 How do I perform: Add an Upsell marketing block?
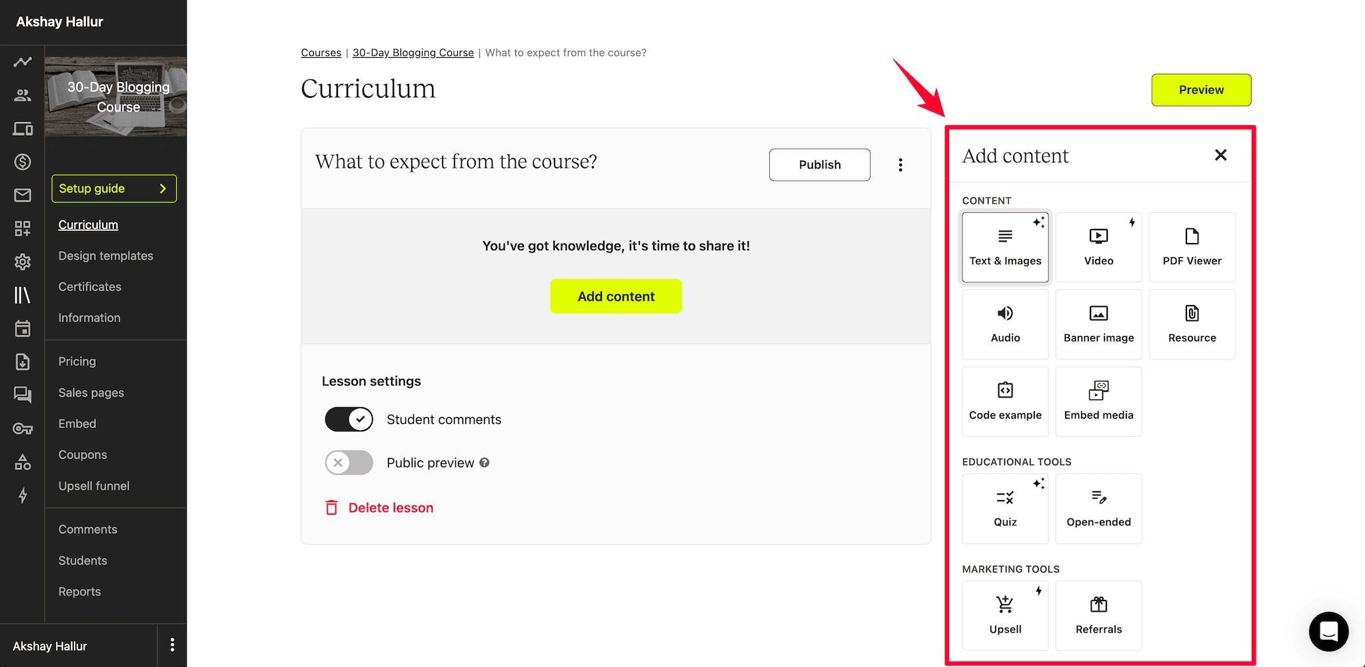click(1004, 614)
